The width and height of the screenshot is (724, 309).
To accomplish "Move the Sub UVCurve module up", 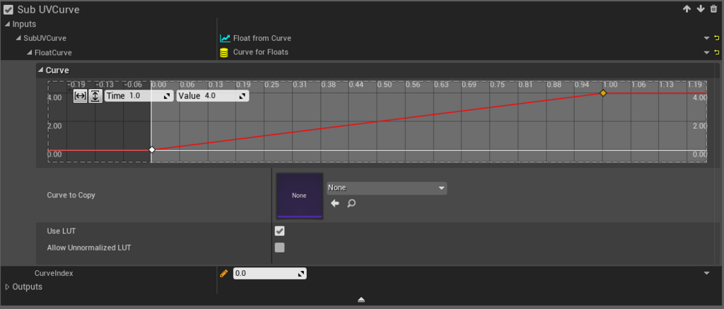I will click(x=687, y=8).
